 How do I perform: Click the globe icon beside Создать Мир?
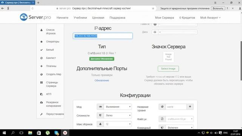coord(41,74)
